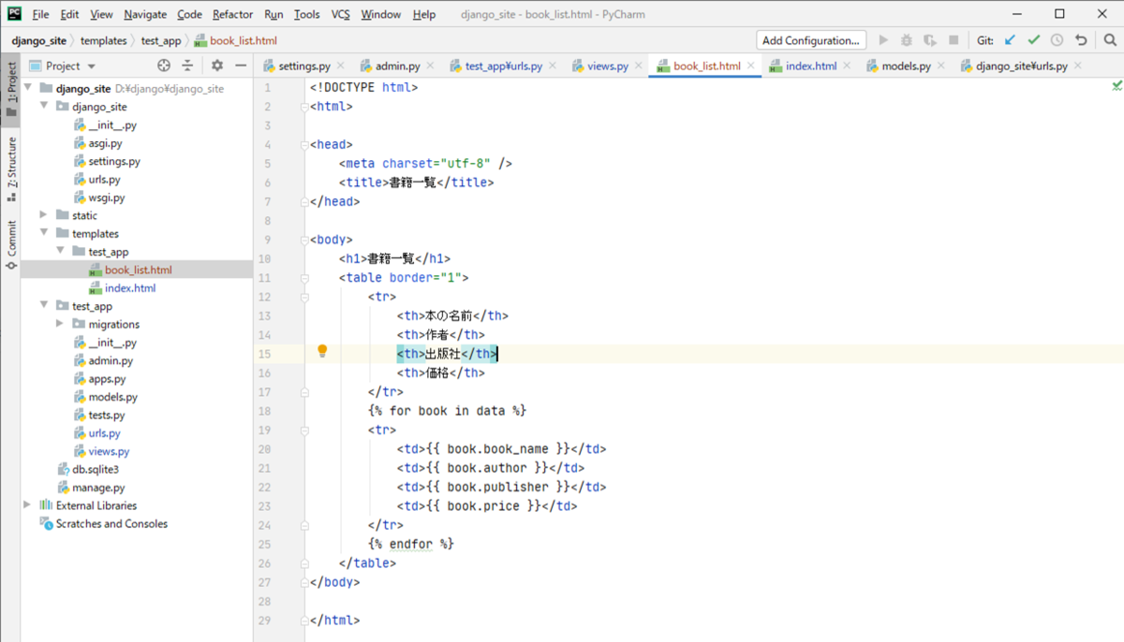Expand the migrations folder
The width and height of the screenshot is (1124, 642).
pos(61,324)
